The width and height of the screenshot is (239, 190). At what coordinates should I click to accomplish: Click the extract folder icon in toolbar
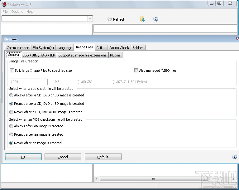coord(142,19)
